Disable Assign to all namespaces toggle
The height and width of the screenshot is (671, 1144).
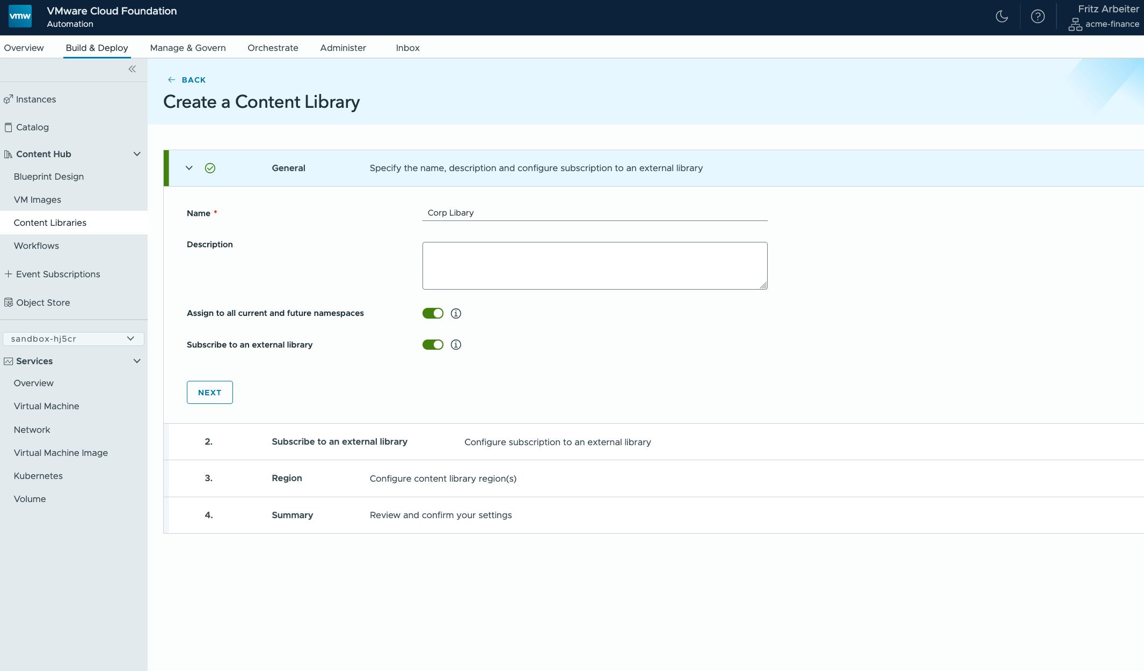[433, 313]
